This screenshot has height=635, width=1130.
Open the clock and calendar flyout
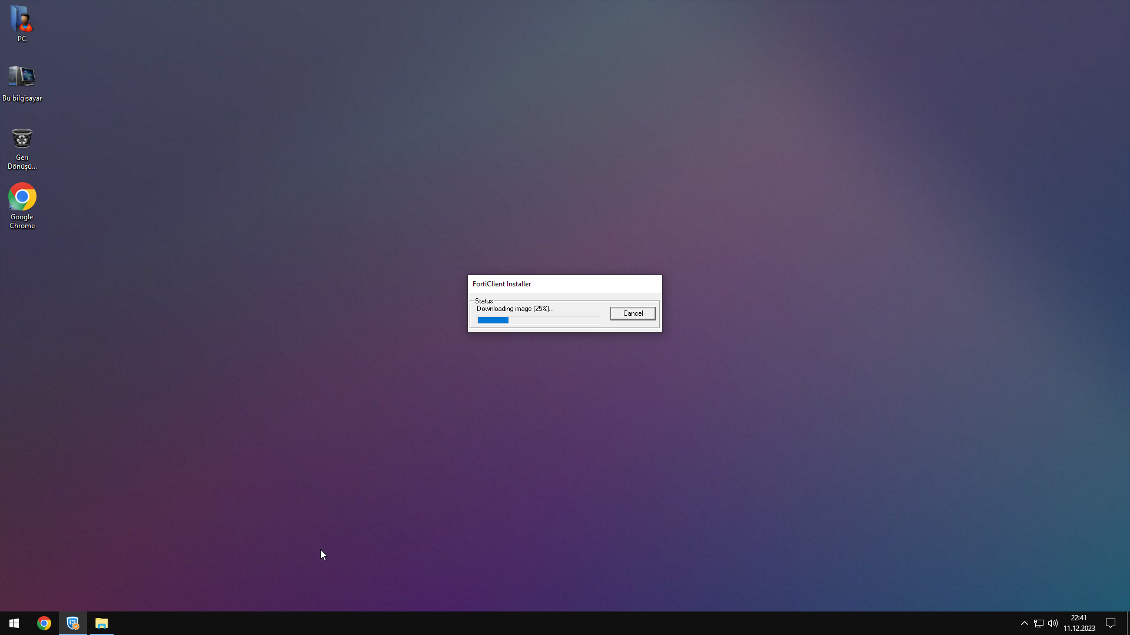pos(1079,623)
